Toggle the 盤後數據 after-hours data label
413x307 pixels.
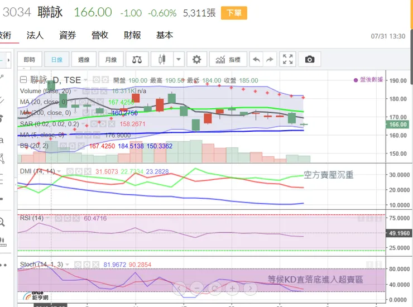click(x=368, y=80)
